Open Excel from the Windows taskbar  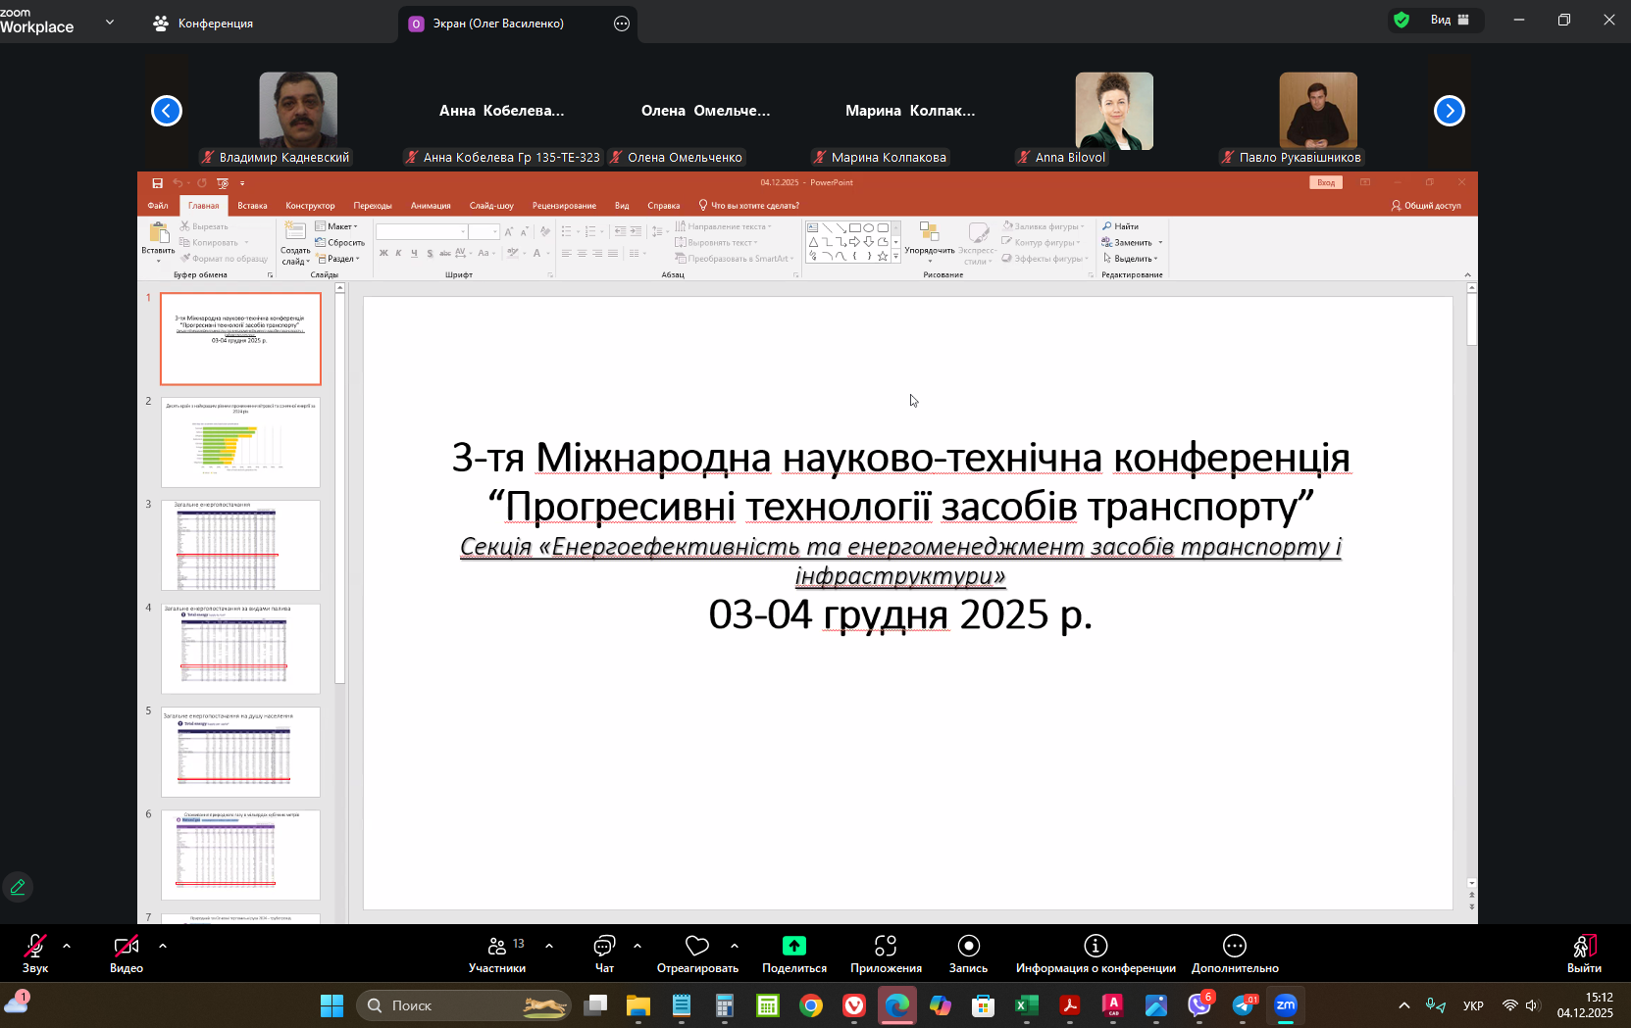coord(1026,1005)
